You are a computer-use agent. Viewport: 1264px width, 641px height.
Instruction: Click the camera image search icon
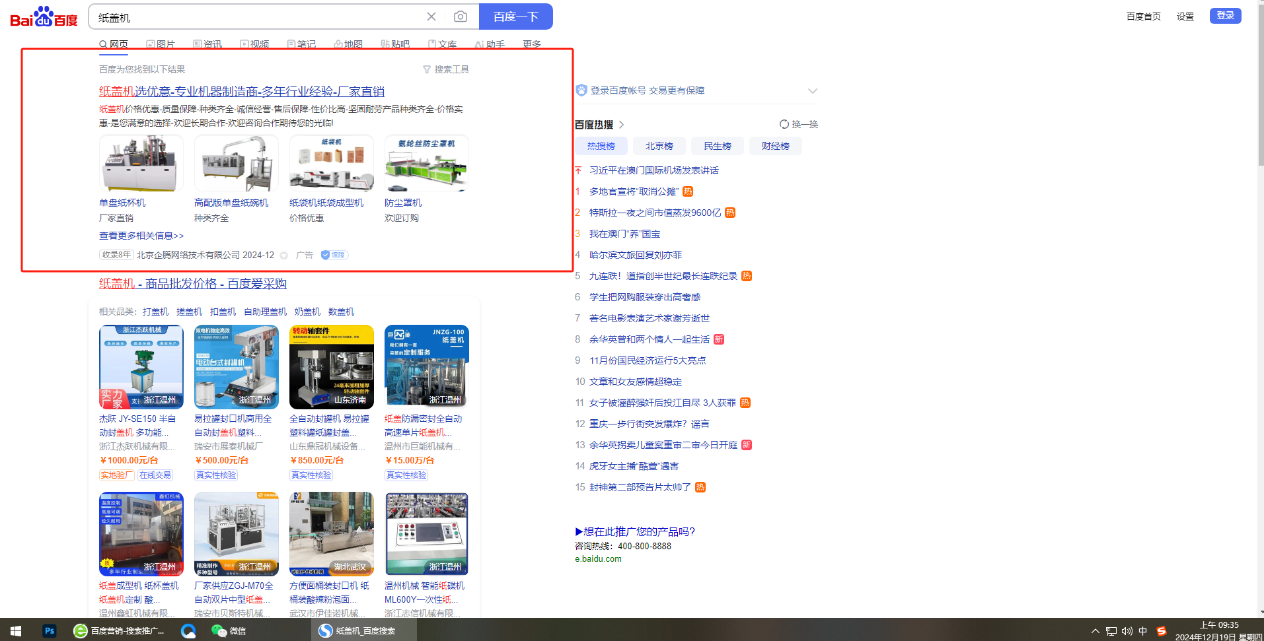pos(461,17)
